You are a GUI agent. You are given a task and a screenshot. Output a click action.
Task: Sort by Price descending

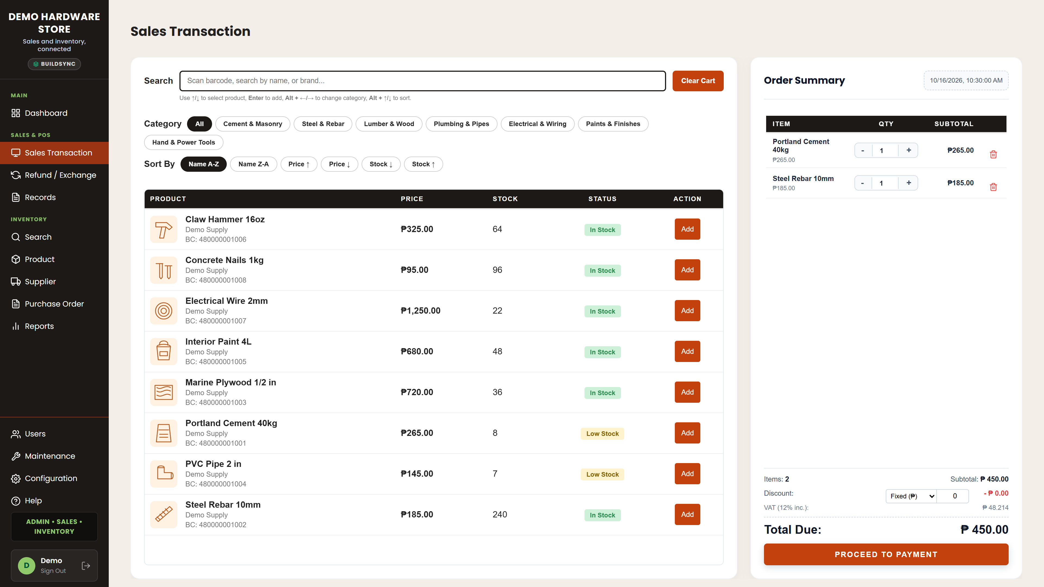(339, 164)
